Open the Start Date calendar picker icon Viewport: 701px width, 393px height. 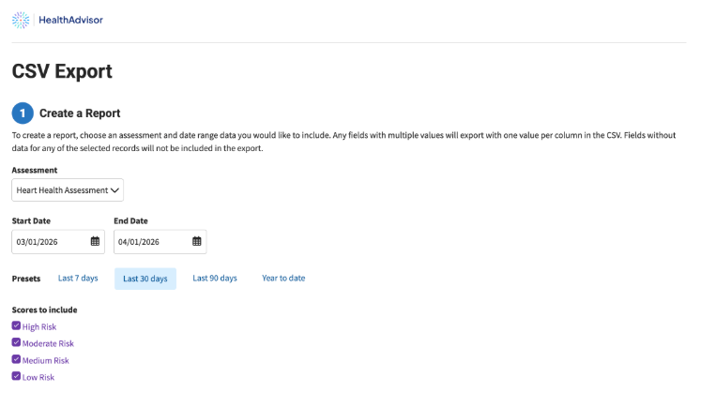(x=95, y=242)
